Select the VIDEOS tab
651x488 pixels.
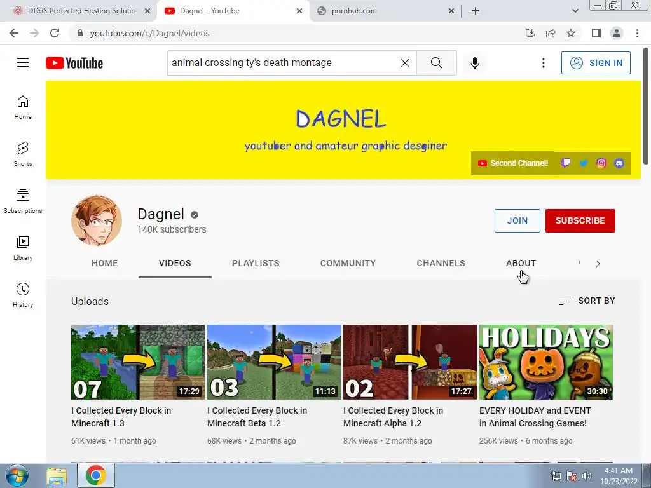click(x=175, y=263)
